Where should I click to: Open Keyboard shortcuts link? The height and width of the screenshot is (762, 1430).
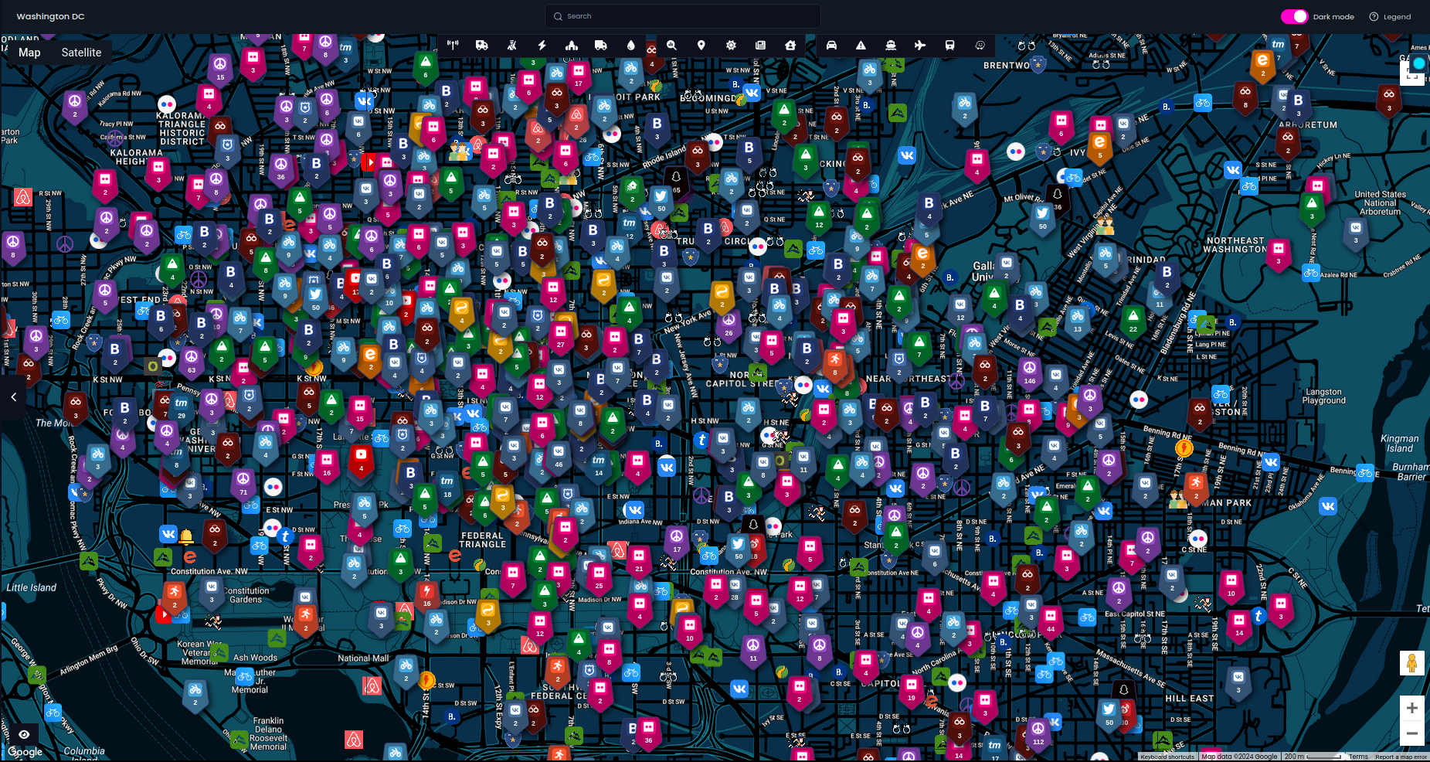1167,757
